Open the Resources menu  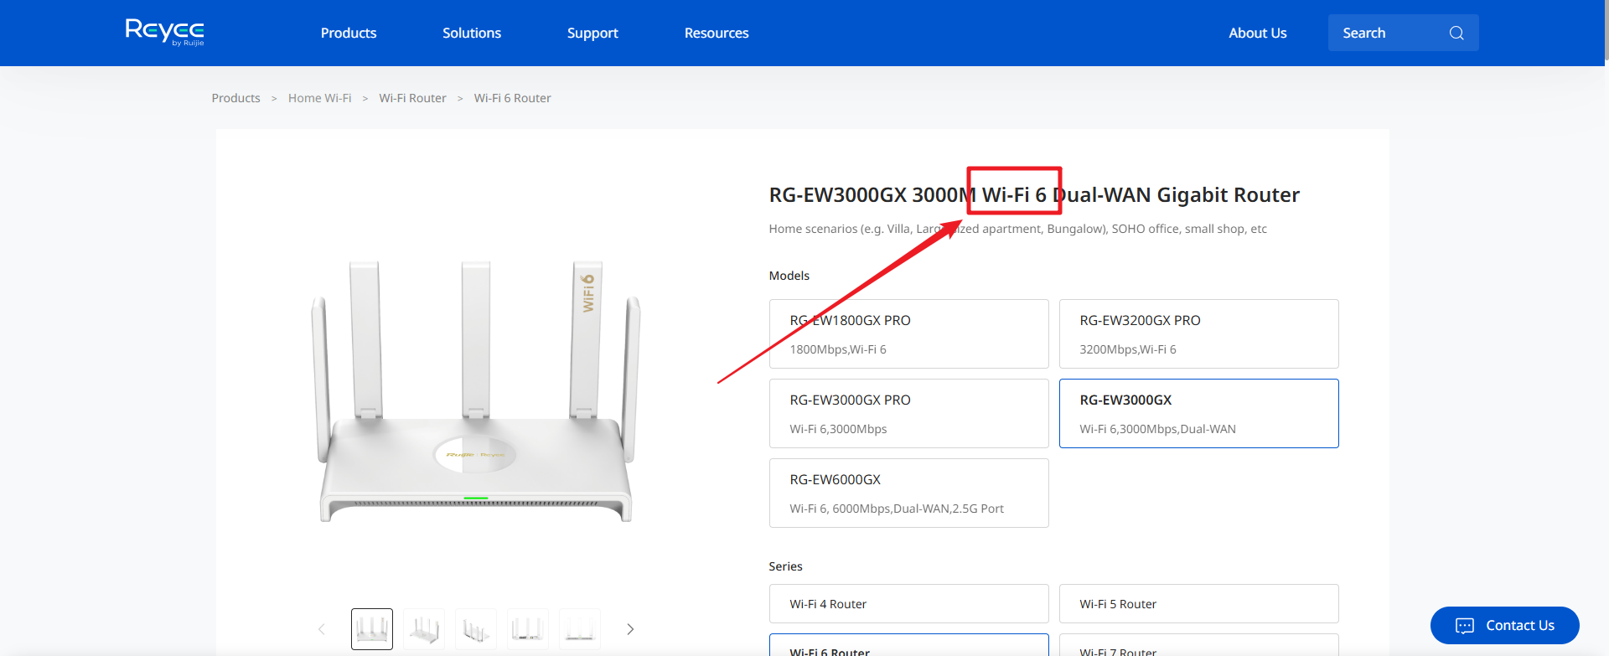coord(717,33)
